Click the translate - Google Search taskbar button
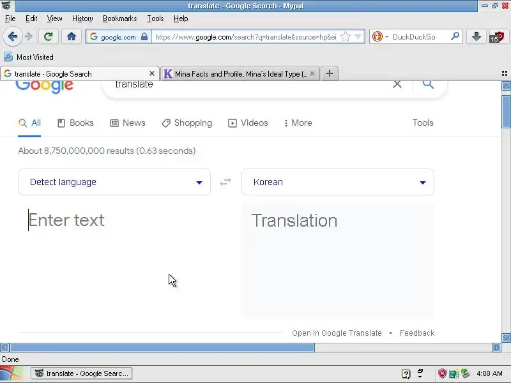 [82, 373]
